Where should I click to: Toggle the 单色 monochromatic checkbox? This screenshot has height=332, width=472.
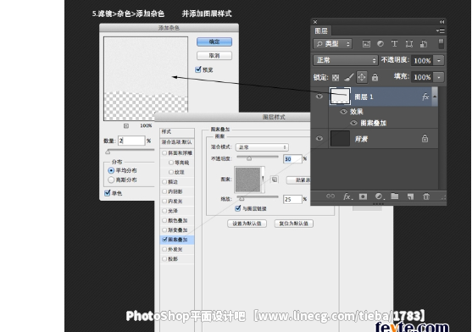(x=107, y=193)
